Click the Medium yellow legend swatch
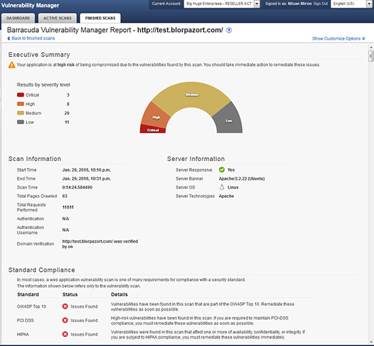The width and height of the screenshot is (374, 346). pos(20,113)
